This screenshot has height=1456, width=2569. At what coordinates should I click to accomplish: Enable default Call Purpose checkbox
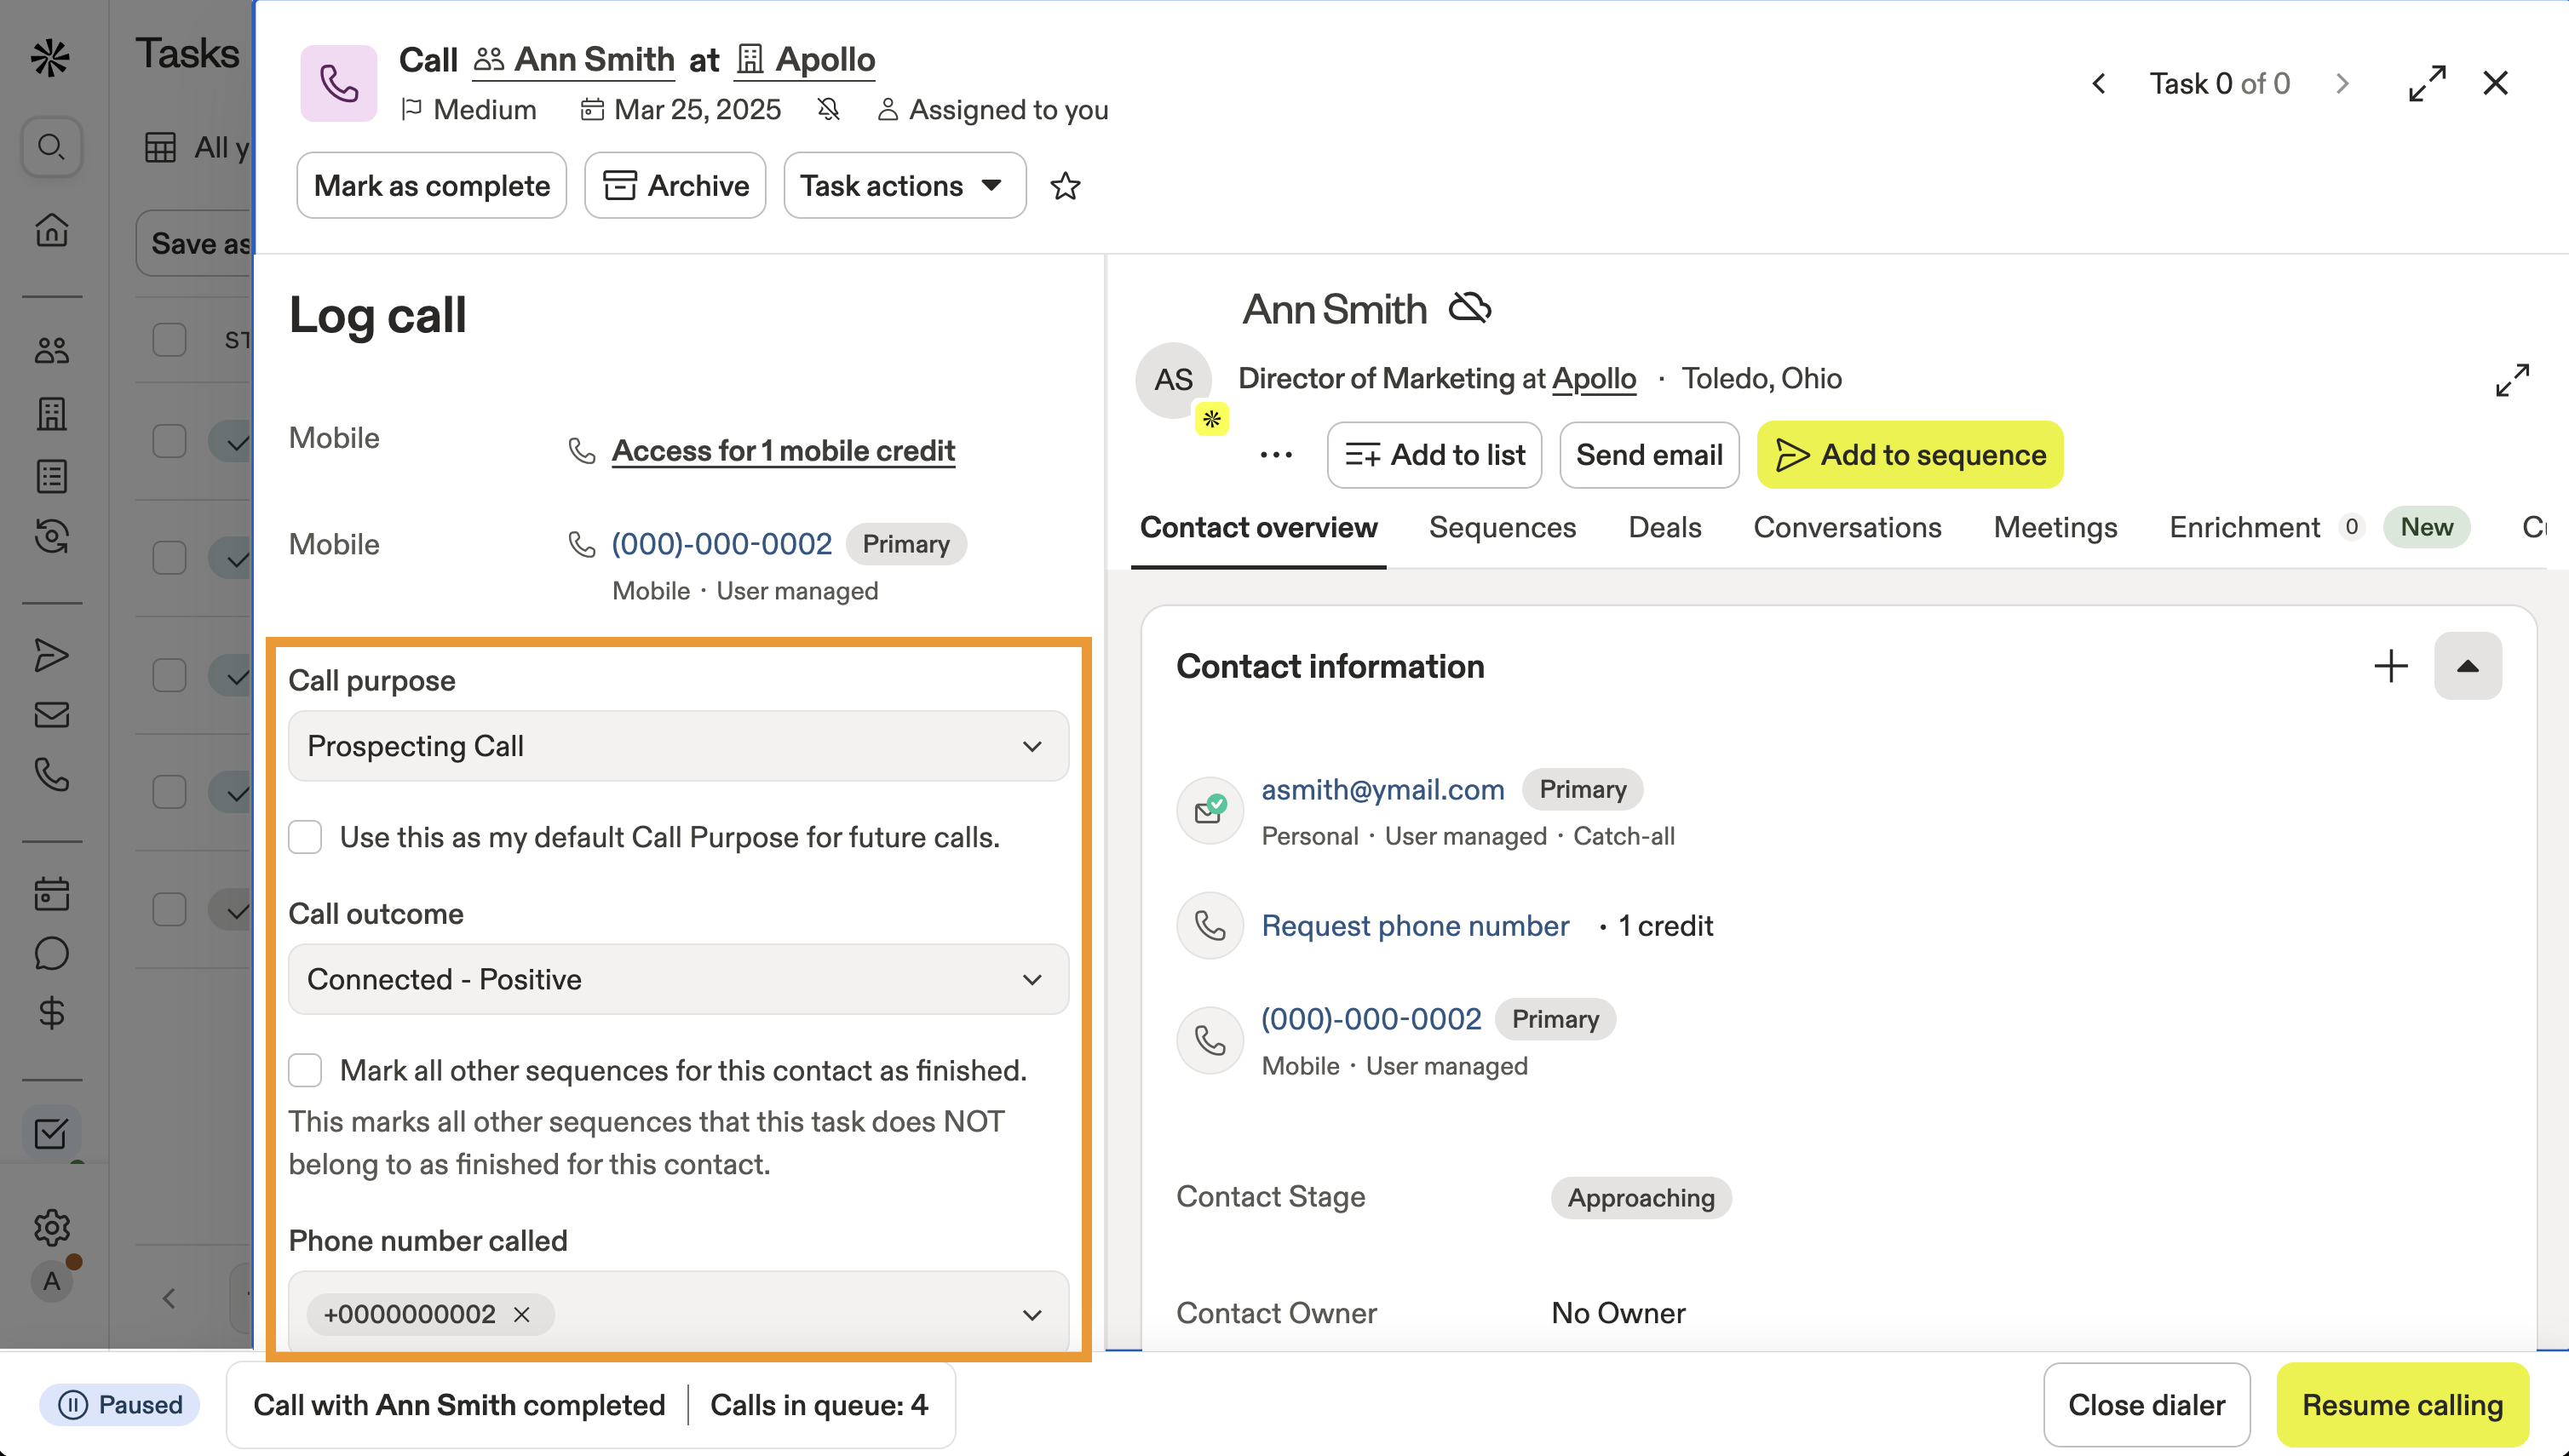point(305,837)
